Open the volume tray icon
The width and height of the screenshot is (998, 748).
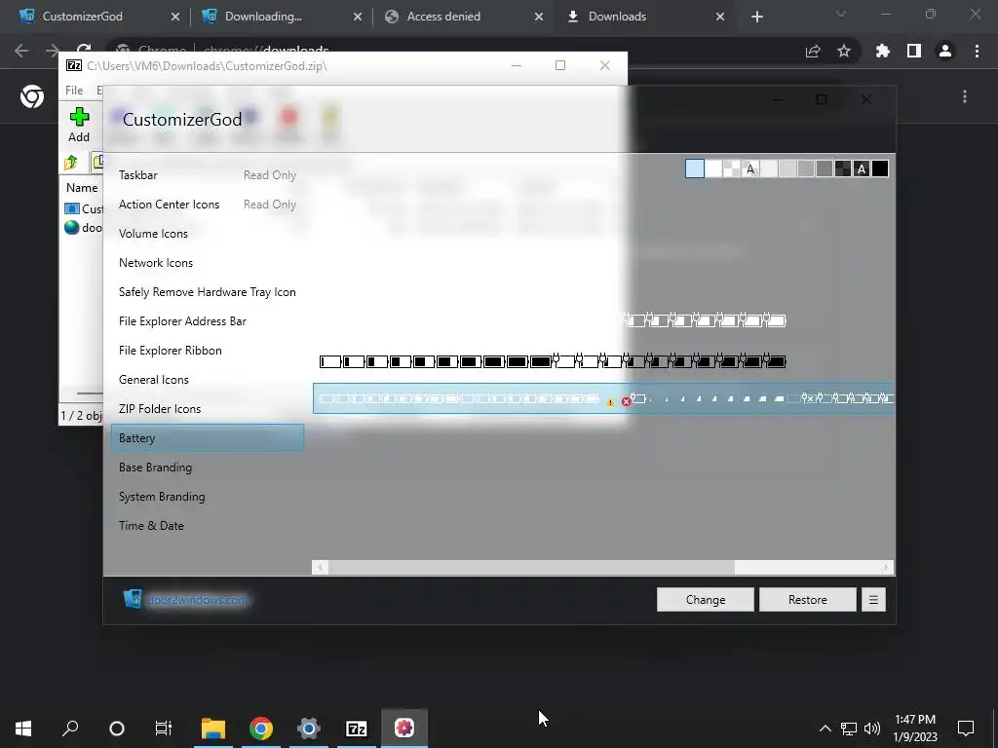click(x=872, y=729)
